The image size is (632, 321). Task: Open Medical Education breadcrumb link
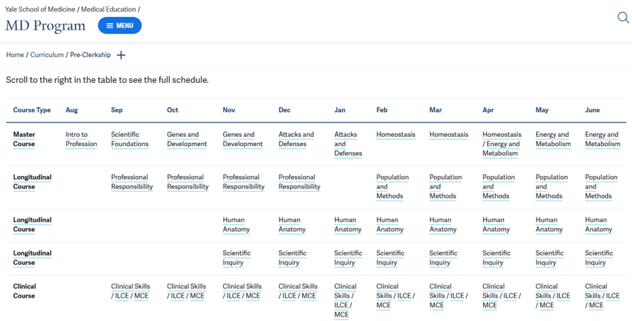[108, 9]
